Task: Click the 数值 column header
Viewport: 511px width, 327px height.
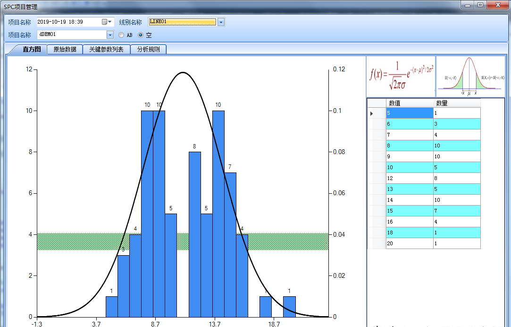Action: tap(409, 103)
